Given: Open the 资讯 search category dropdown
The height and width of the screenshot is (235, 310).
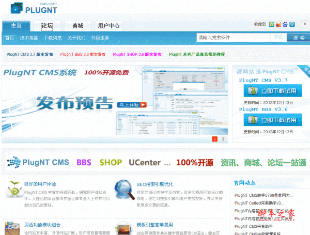Looking at the screenshot, I should coord(278,37).
